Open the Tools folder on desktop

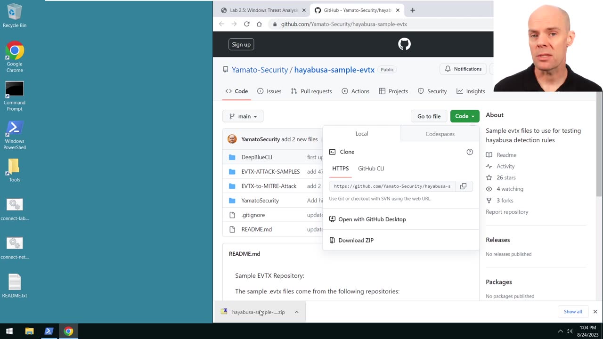(15, 170)
